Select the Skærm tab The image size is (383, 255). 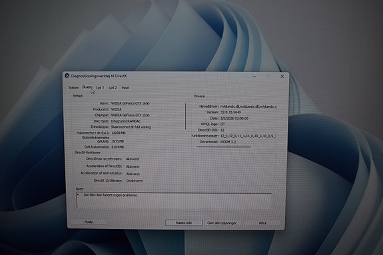click(87, 87)
